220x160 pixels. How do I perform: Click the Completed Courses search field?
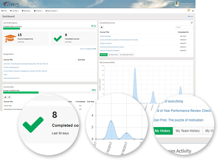pyautogui.click(x=184, y=27)
